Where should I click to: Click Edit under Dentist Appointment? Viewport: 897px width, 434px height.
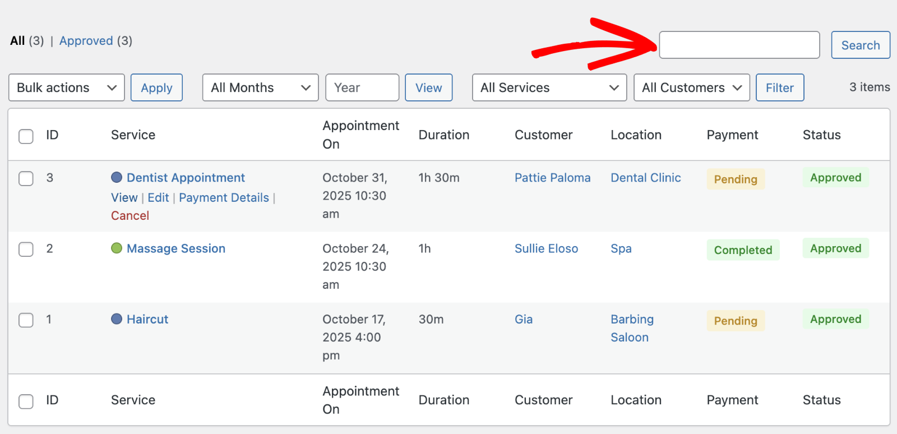(158, 197)
